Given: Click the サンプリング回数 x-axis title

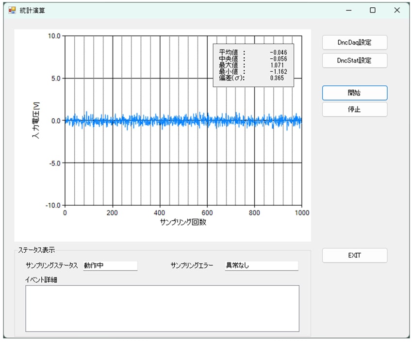Looking at the screenshot, I should pos(183,223).
